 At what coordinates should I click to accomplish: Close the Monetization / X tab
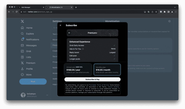tap(71, 7)
